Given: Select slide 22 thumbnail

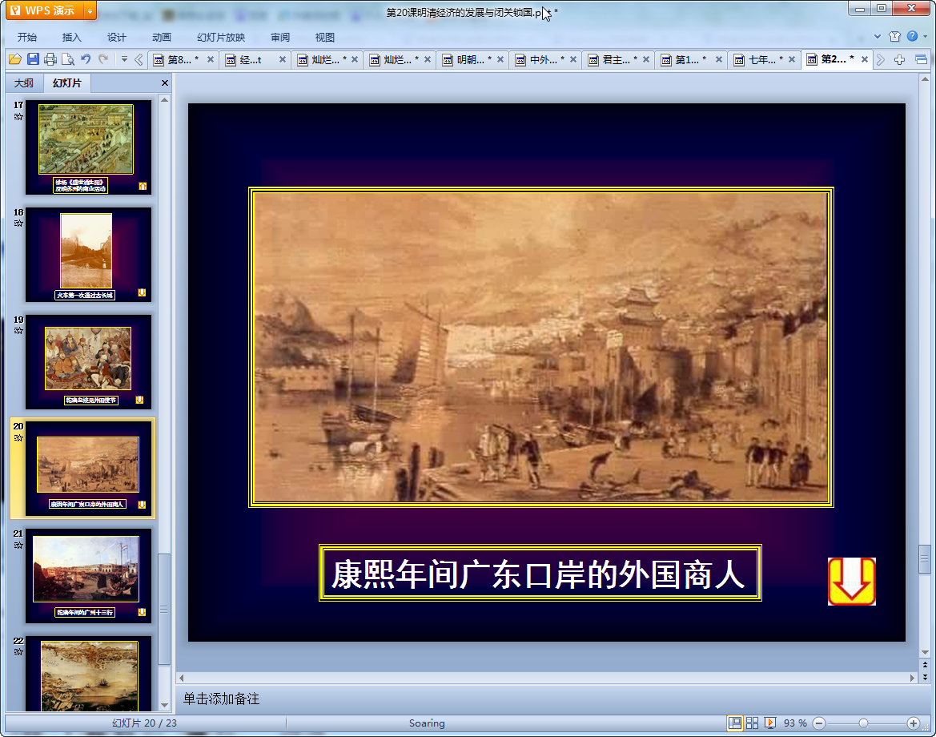Looking at the screenshot, I should pos(88,674).
